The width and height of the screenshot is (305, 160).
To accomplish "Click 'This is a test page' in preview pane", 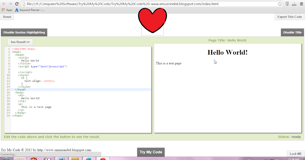I will 169,63.
